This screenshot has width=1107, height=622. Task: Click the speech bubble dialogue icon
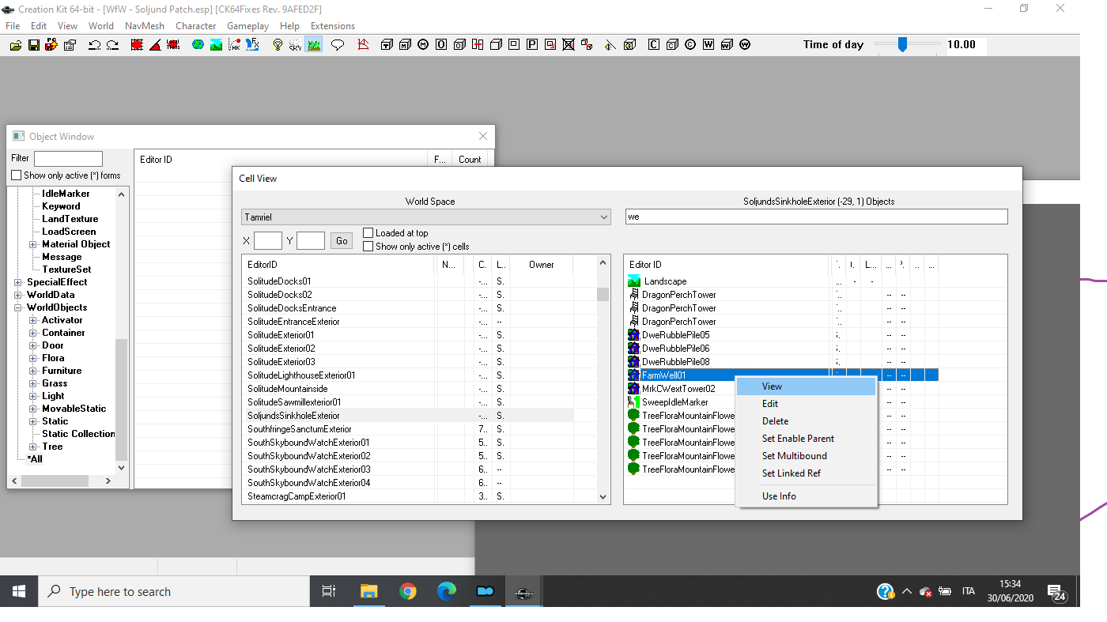(338, 45)
